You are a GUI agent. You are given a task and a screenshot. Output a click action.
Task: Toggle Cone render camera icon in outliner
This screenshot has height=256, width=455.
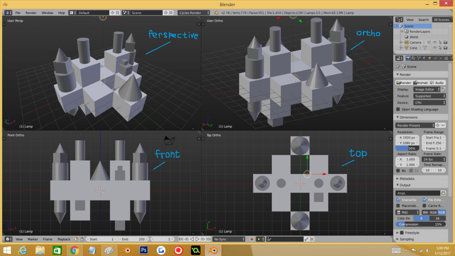pos(445,48)
